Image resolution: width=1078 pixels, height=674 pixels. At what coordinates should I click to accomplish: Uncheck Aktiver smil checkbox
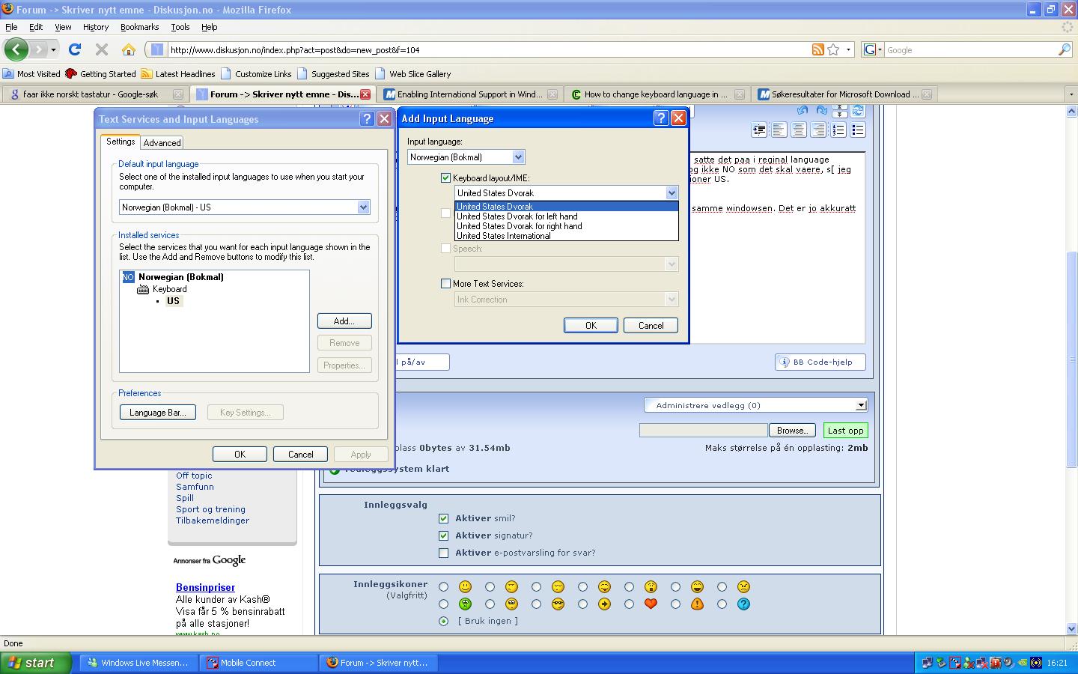[x=443, y=518]
